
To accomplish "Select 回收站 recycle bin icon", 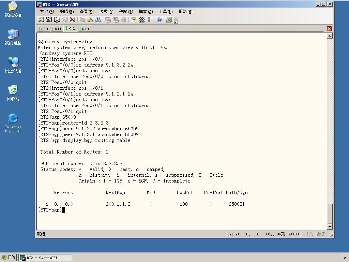I will point(13,93).
